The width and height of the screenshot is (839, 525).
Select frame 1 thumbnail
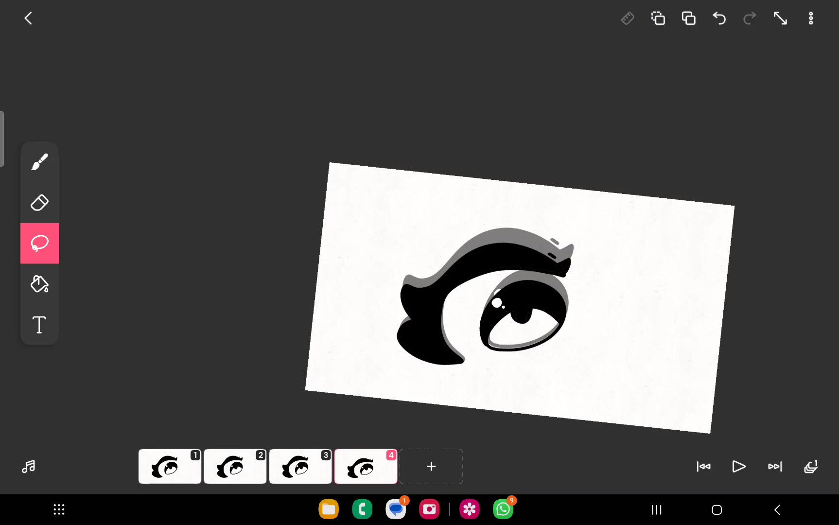tap(170, 467)
